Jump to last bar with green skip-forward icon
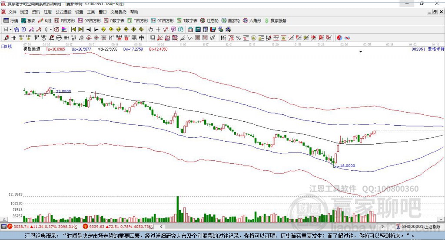Viewport: 445px width, 240px height. [81, 29]
